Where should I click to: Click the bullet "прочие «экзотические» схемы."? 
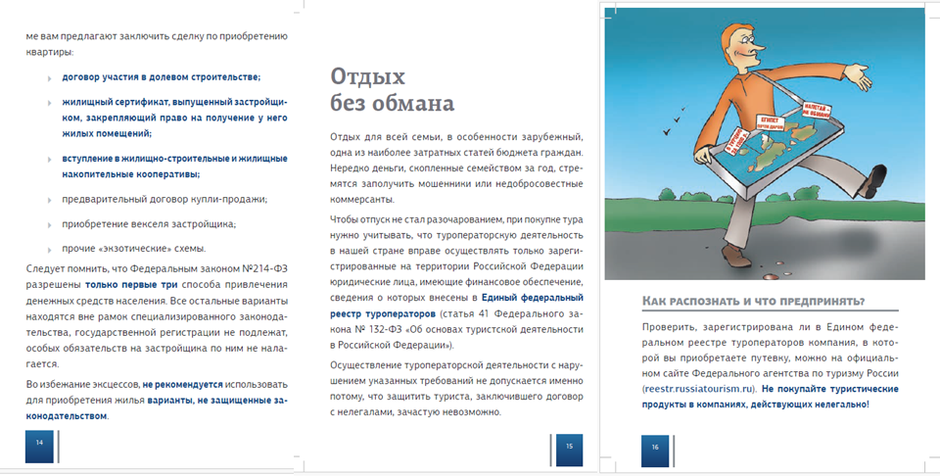click(x=134, y=248)
